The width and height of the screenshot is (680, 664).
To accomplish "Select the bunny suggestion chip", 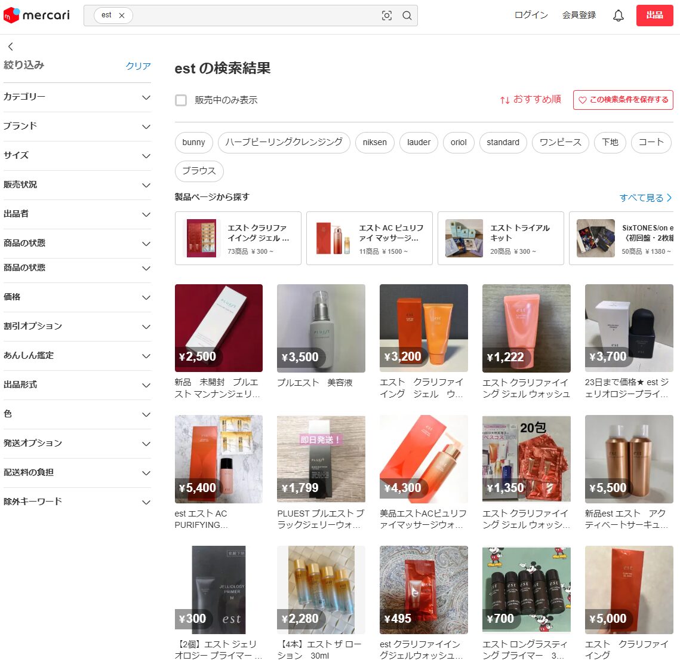I will coord(193,143).
